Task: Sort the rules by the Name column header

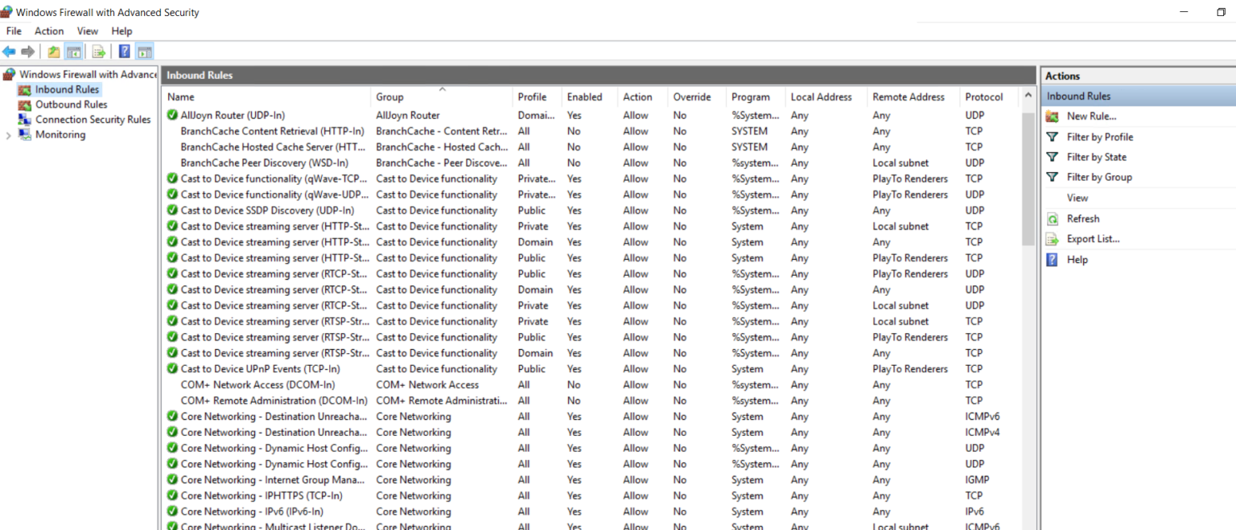Action: coord(180,97)
